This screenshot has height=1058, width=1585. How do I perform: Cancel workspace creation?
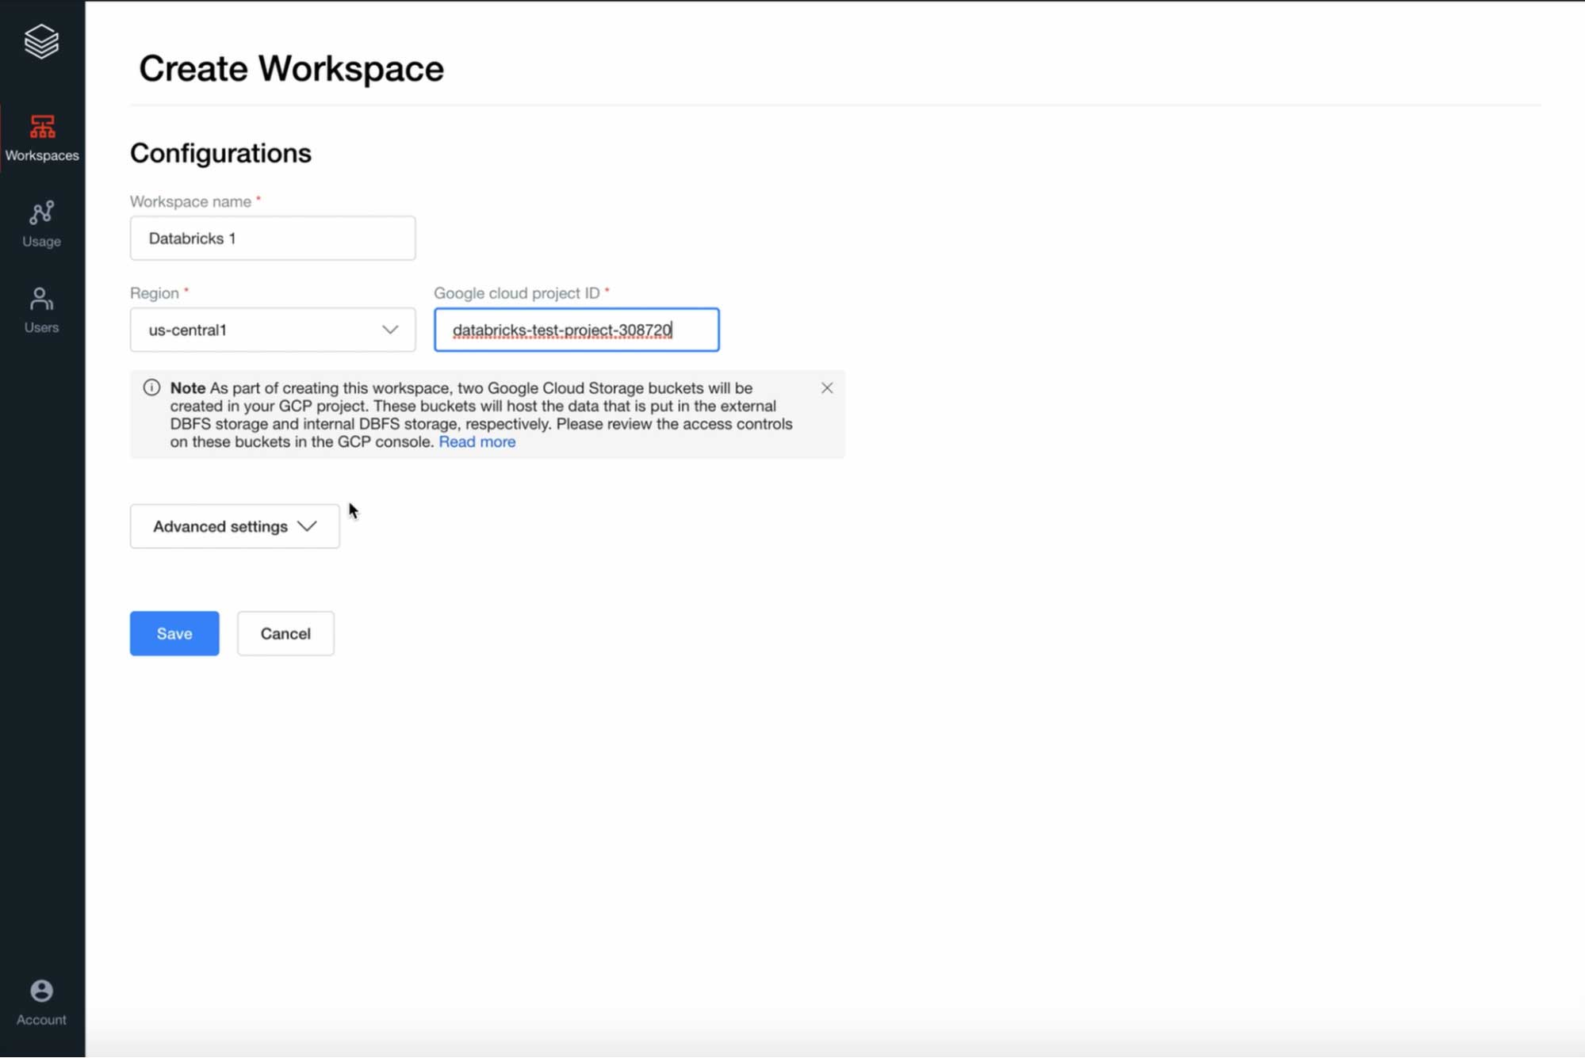[285, 633]
